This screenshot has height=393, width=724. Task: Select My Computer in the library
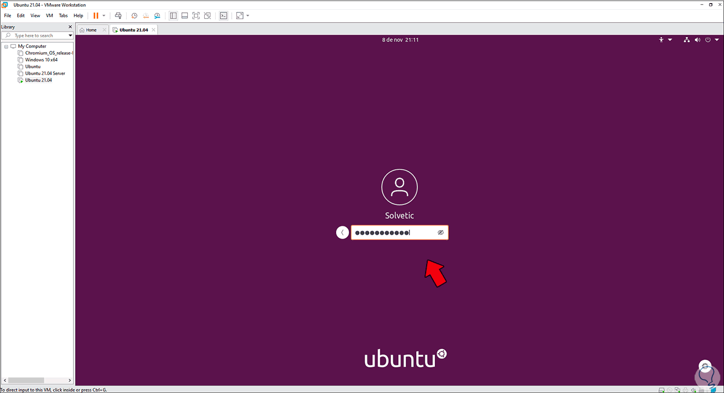[32, 46]
